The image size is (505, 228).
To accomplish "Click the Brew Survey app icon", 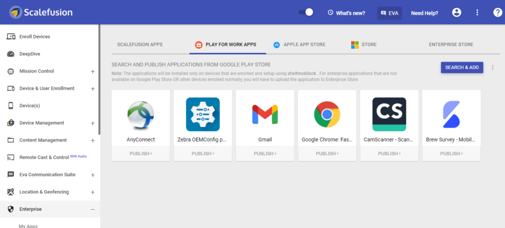I will pyautogui.click(x=451, y=114).
